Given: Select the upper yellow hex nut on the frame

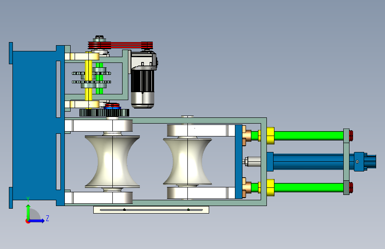Looking at the screenshot, I should [x=270, y=136].
